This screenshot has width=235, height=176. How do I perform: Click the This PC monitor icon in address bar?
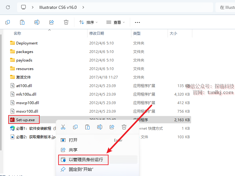[23, 7]
